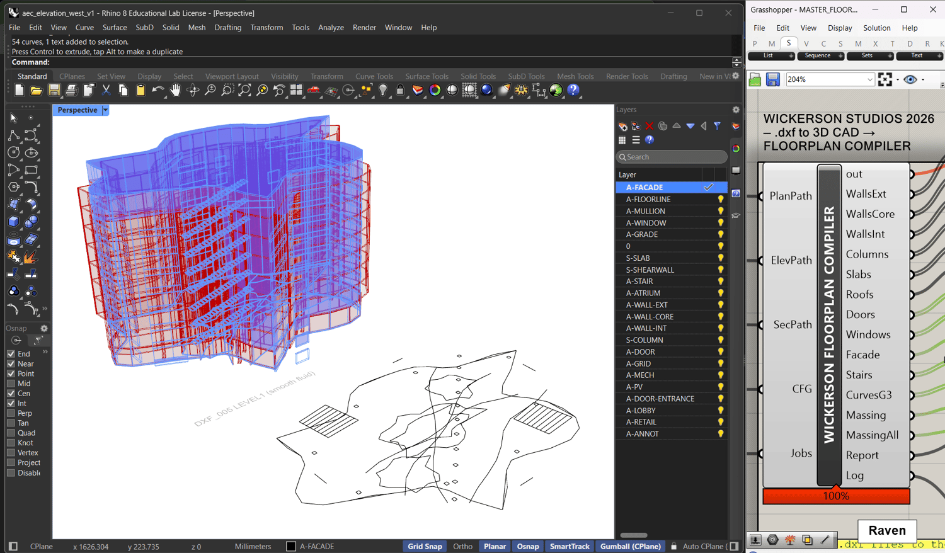Open the Grasshopper zoom level dropdown

[869, 80]
